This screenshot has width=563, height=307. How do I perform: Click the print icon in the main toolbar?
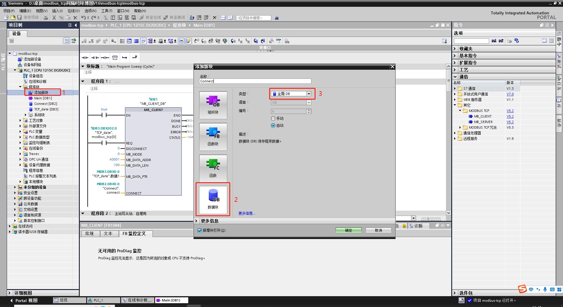(x=46, y=18)
